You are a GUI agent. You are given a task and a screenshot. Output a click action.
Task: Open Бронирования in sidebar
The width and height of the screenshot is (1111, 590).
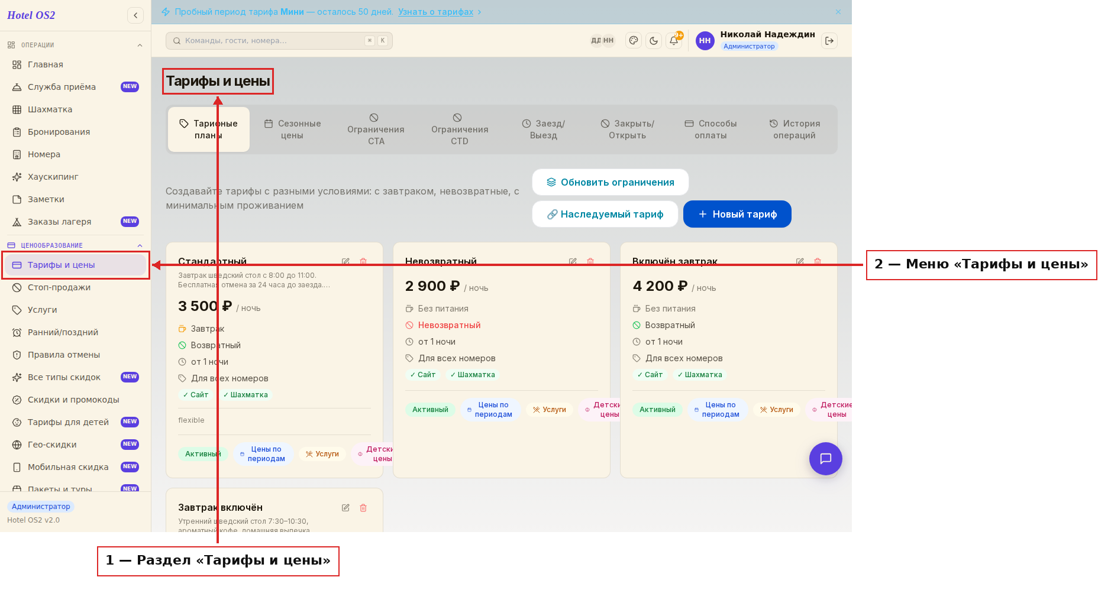[x=75, y=132]
